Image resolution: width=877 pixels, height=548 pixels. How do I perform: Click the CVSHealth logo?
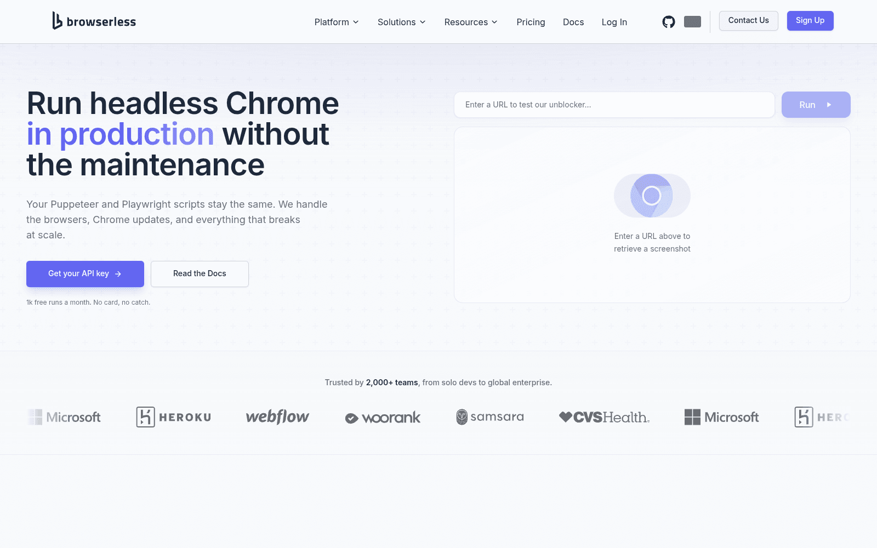pos(605,417)
